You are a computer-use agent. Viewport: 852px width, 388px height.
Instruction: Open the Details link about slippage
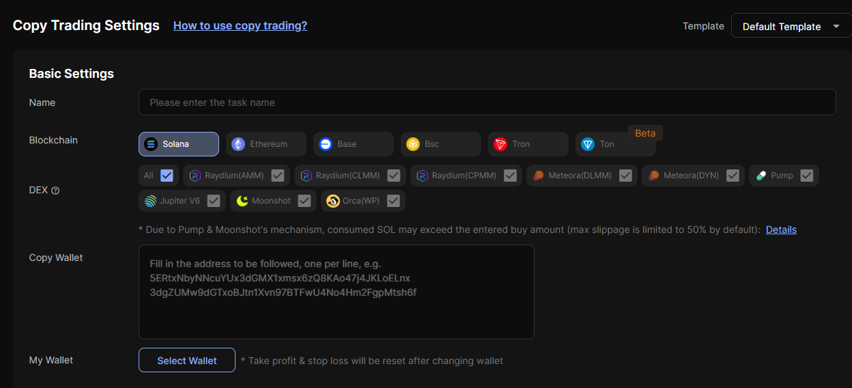click(781, 230)
